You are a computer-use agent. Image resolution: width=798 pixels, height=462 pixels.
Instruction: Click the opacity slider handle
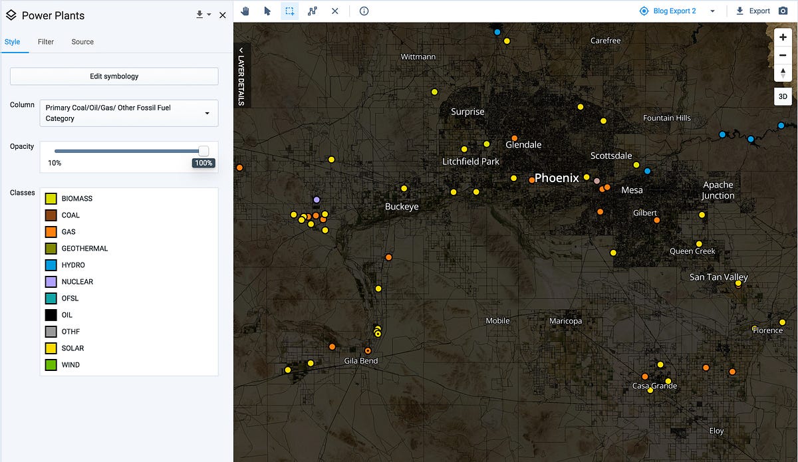click(203, 152)
